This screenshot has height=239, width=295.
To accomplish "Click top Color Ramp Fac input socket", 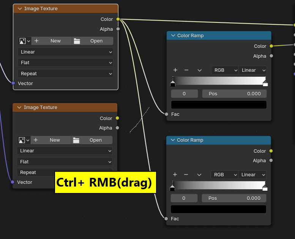I will [167, 114].
